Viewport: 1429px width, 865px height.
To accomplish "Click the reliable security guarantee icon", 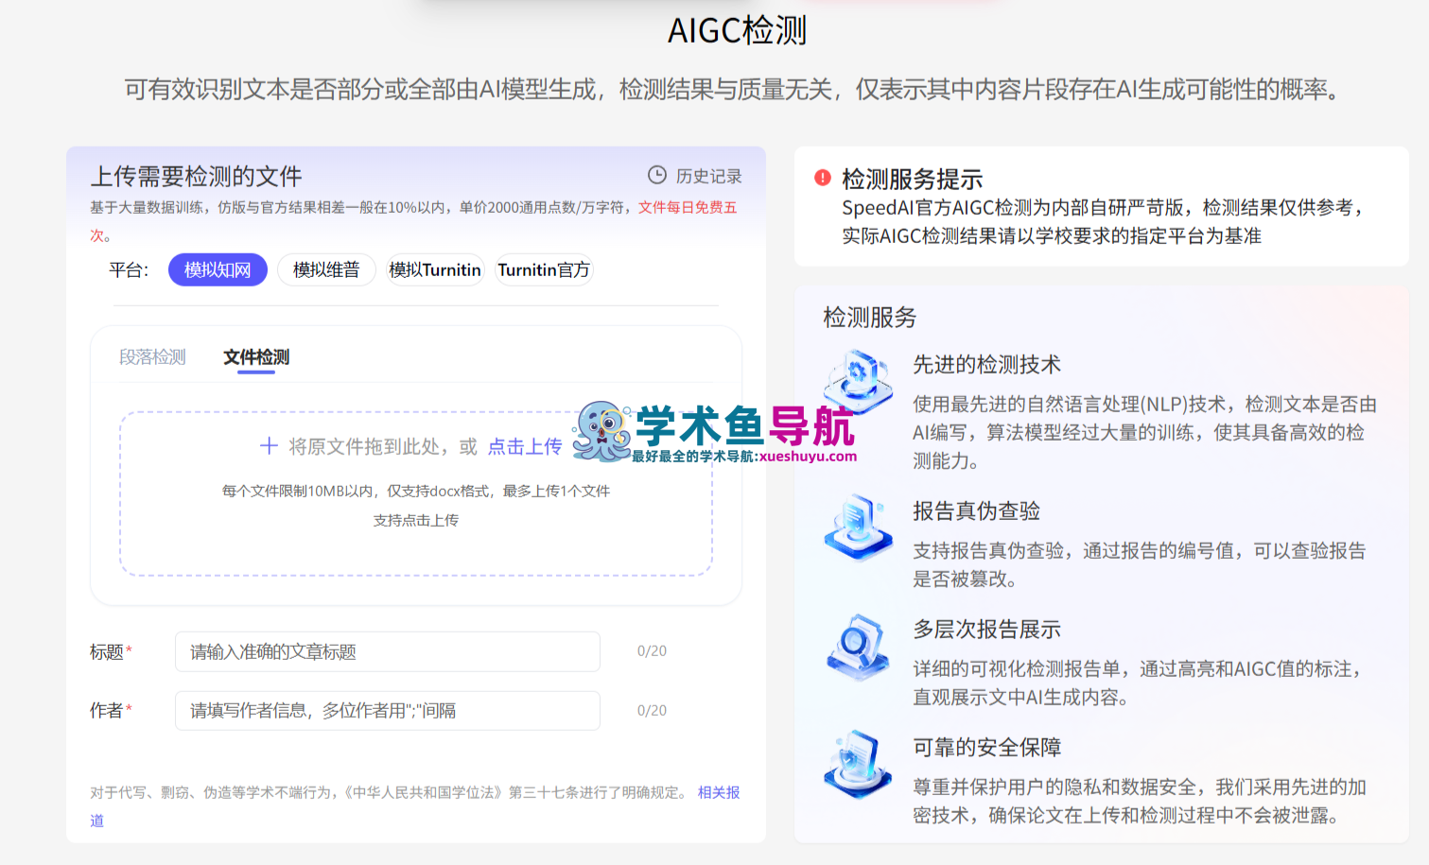I will (858, 764).
